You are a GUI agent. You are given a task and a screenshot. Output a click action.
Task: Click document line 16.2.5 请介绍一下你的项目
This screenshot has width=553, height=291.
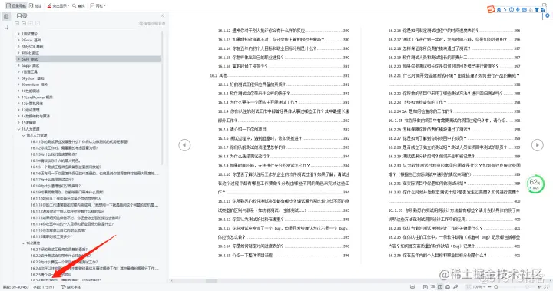pyautogui.click(x=242, y=130)
